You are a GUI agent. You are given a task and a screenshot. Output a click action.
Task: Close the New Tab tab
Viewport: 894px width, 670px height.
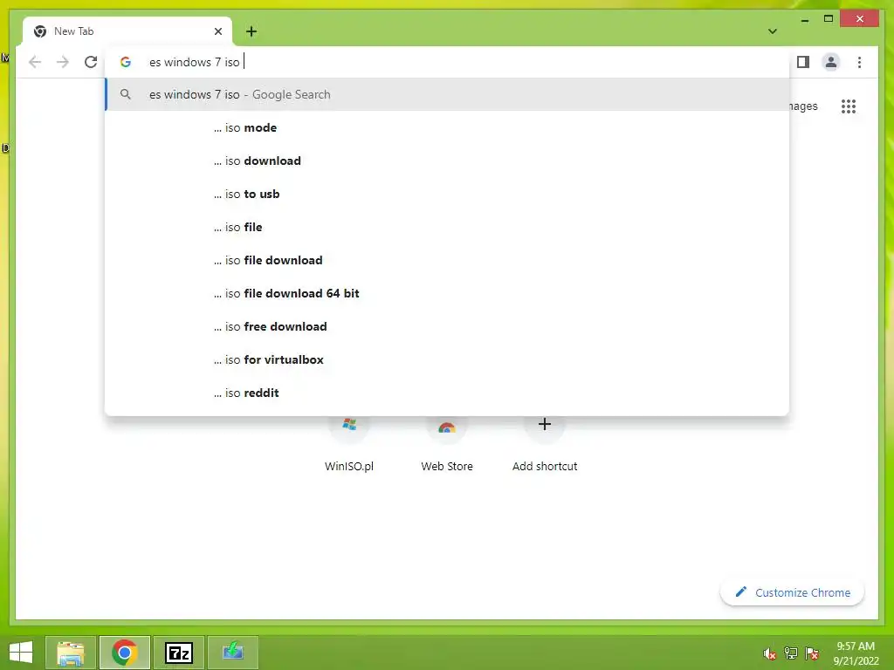click(217, 31)
